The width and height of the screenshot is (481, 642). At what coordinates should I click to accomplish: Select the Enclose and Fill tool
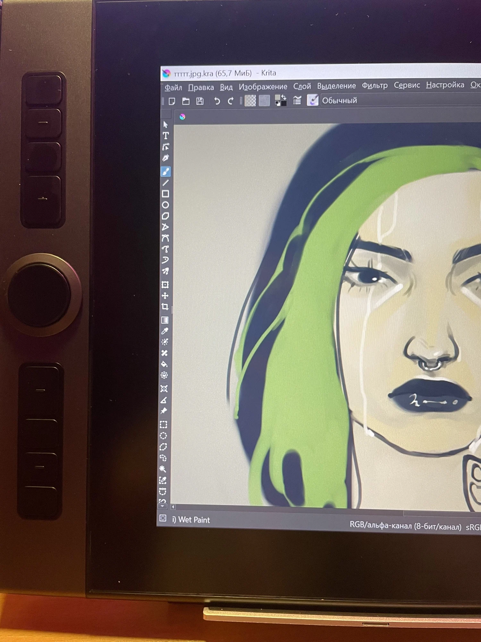(x=164, y=375)
